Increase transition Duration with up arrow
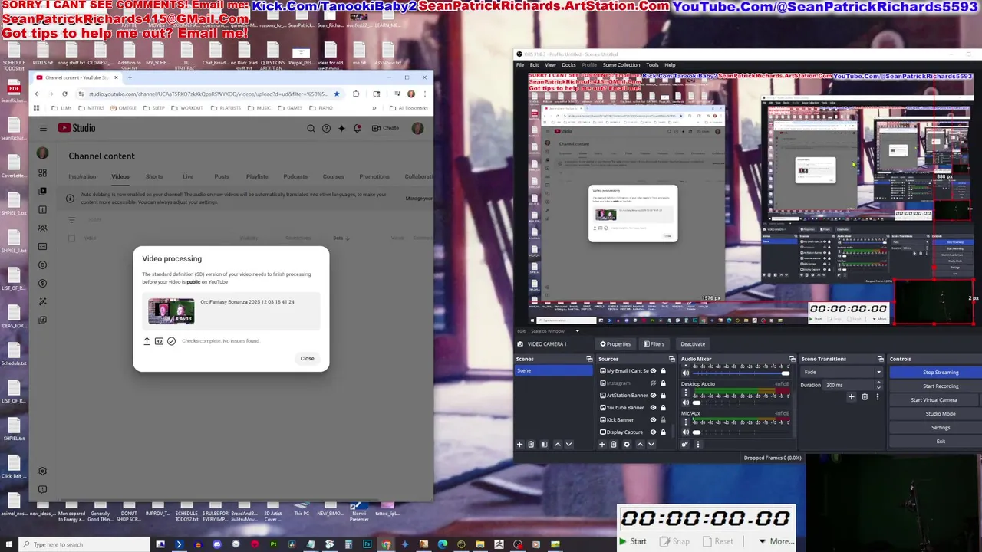This screenshot has width=982, height=552. [878, 383]
